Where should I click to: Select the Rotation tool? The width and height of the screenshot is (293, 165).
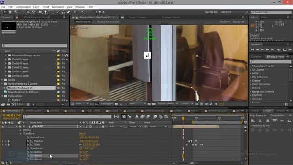coord(22,12)
